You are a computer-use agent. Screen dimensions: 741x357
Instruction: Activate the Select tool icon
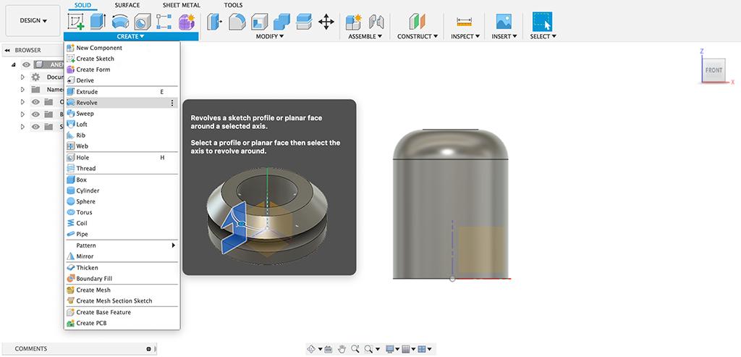(x=542, y=22)
